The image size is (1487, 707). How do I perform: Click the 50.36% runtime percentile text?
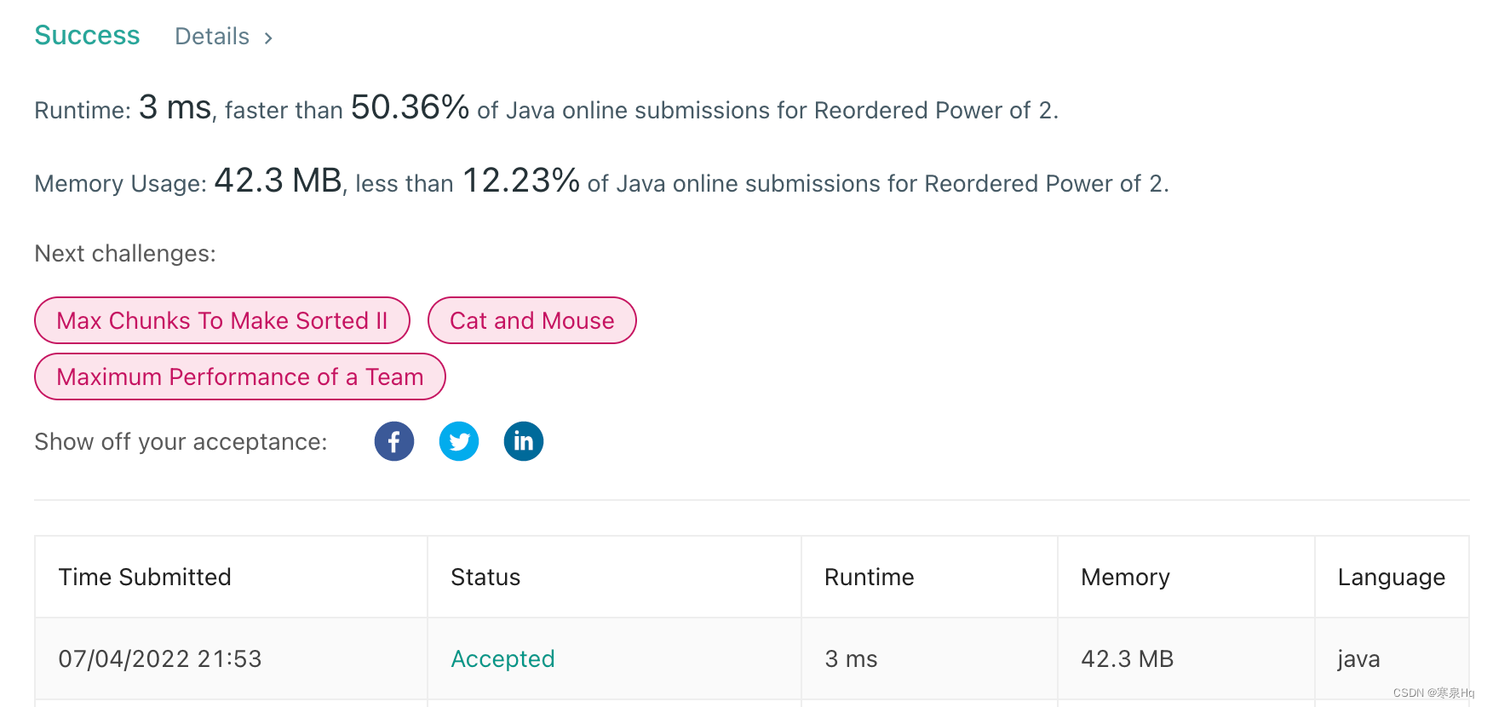[x=410, y=108]
